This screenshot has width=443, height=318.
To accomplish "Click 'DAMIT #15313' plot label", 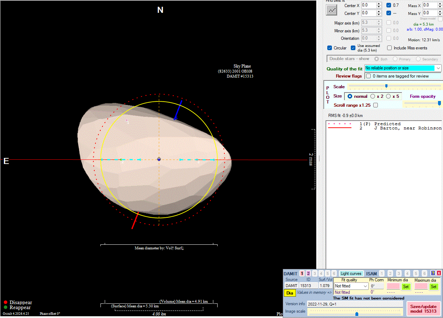I will click(240, 76).
